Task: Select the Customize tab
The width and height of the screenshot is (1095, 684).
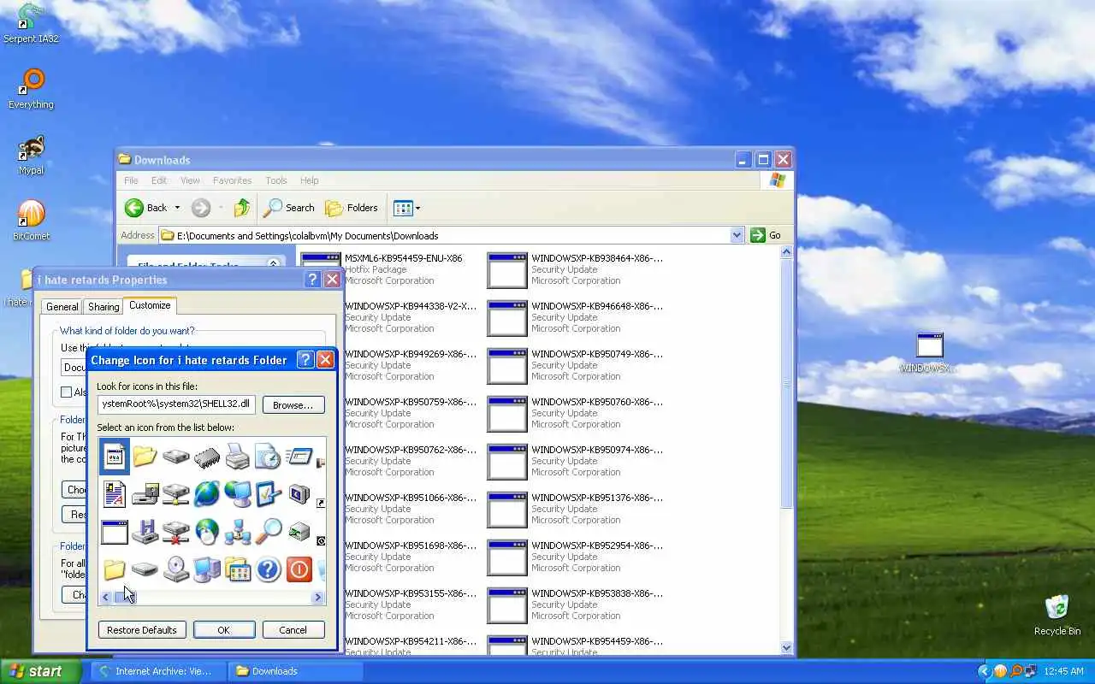Action: [x=150, y=305]
